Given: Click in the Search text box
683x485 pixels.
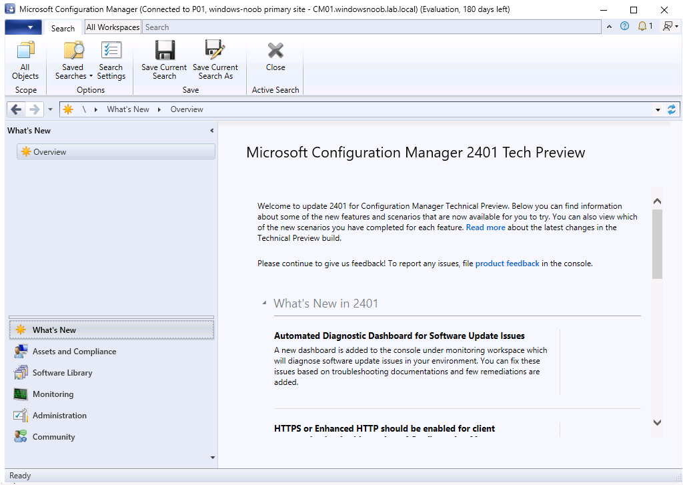Looking at the screenshot, I should point(372,27).
